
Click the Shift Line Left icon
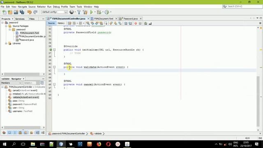pos(126,23)
